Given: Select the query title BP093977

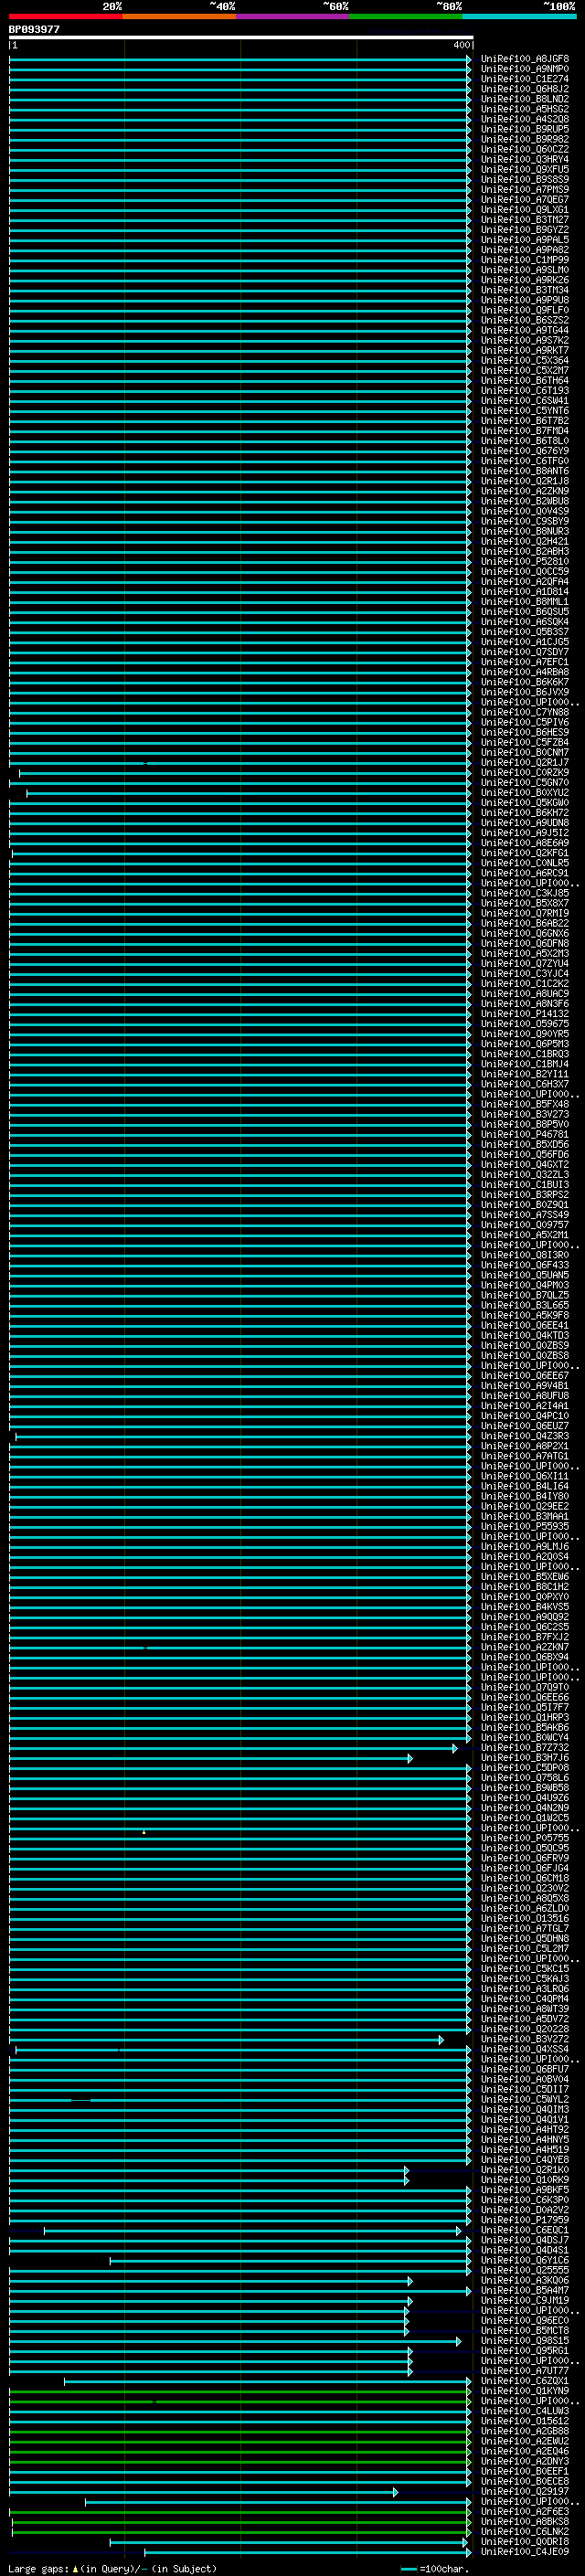Looking at the screenshot, I should 34,29.
